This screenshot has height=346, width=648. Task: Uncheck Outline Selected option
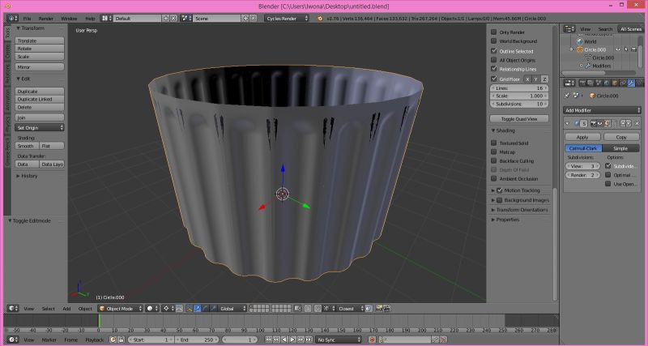(494, 51)
